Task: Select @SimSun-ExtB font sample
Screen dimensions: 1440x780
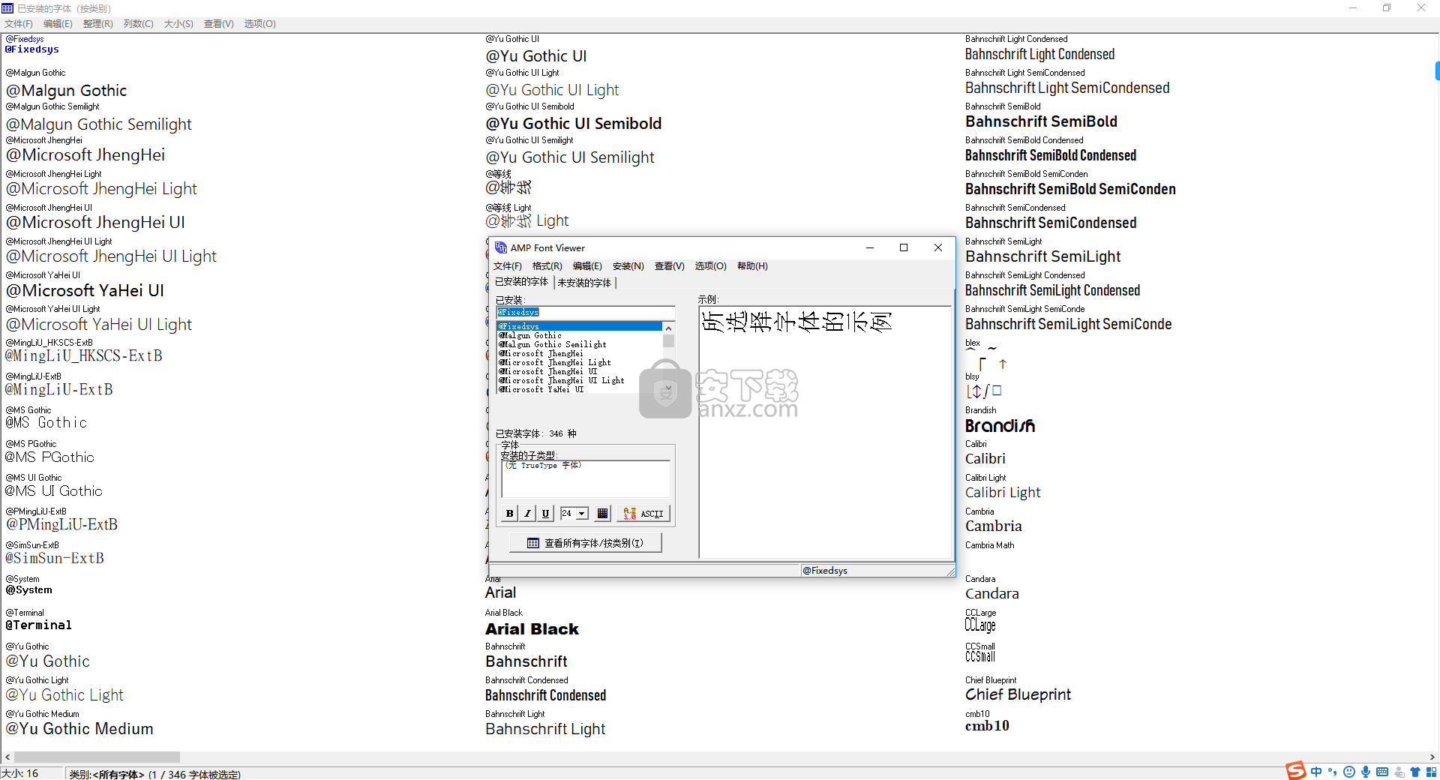Action: (x=55, y=559)
